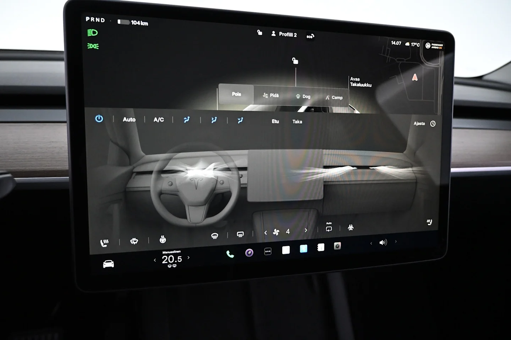Lower volume with left chevron
Viewport: 511px width, 340px height.
tap(371, 243)
